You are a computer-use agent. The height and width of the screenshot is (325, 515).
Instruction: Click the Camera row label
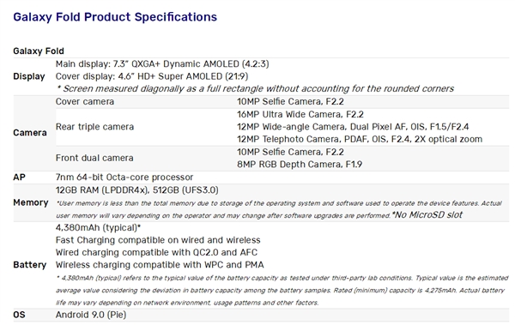click(x=30, y=133)
